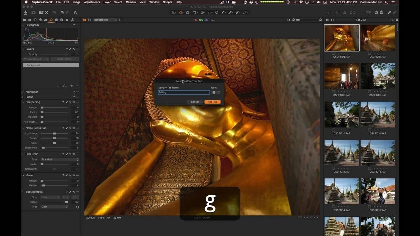Open the Adjustments menu

[x=92, y=2]
